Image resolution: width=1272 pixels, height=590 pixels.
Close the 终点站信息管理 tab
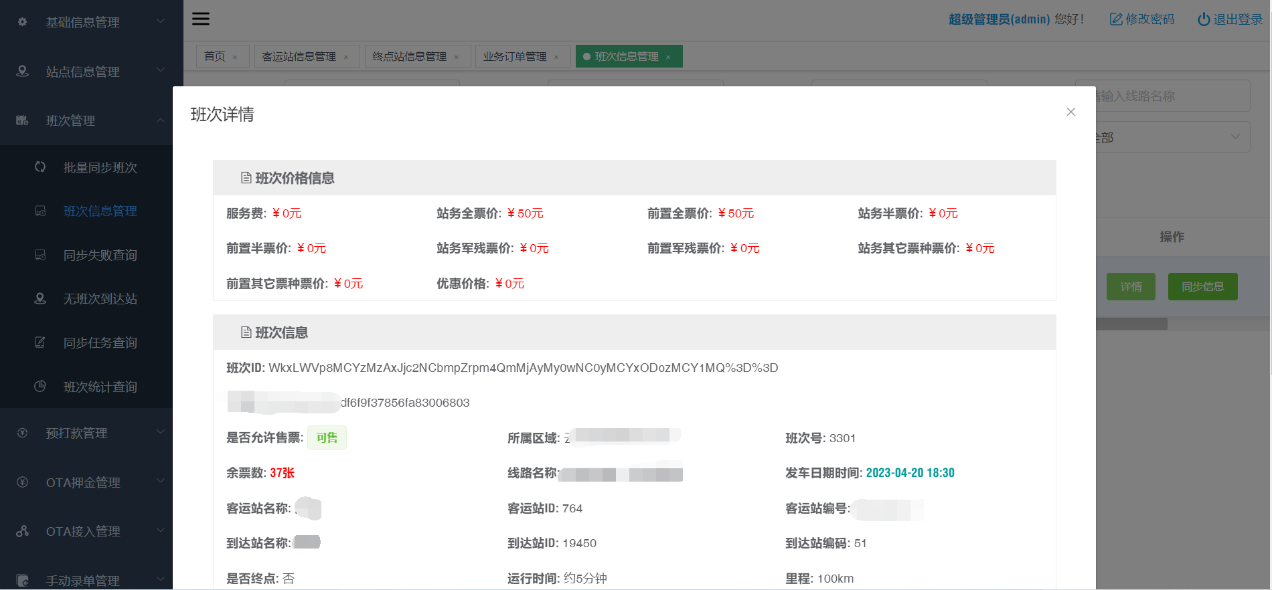457,58
